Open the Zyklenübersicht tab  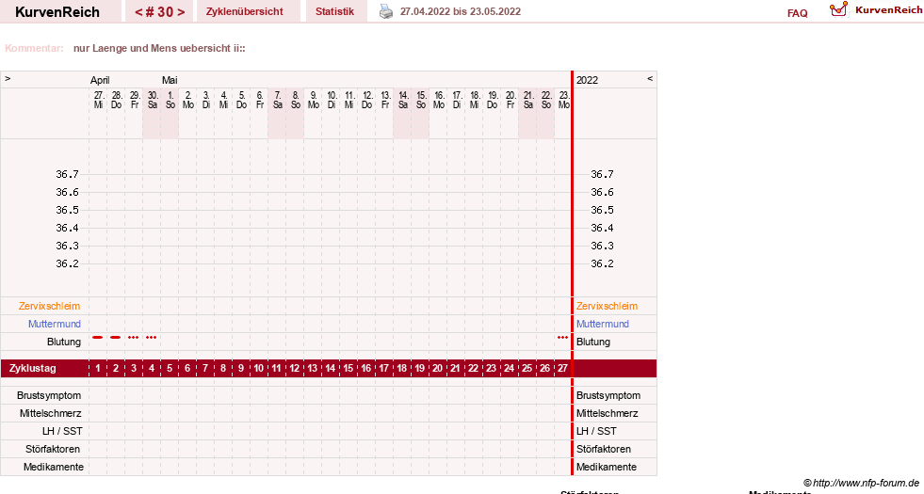click(x=245, y=12)
